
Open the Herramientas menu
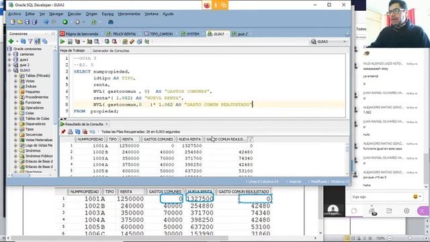point(129,13)
